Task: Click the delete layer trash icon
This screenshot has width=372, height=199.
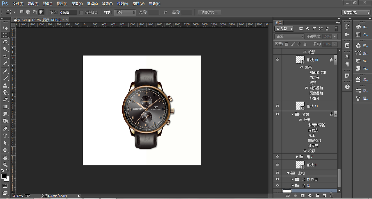Action: (332, 196)
